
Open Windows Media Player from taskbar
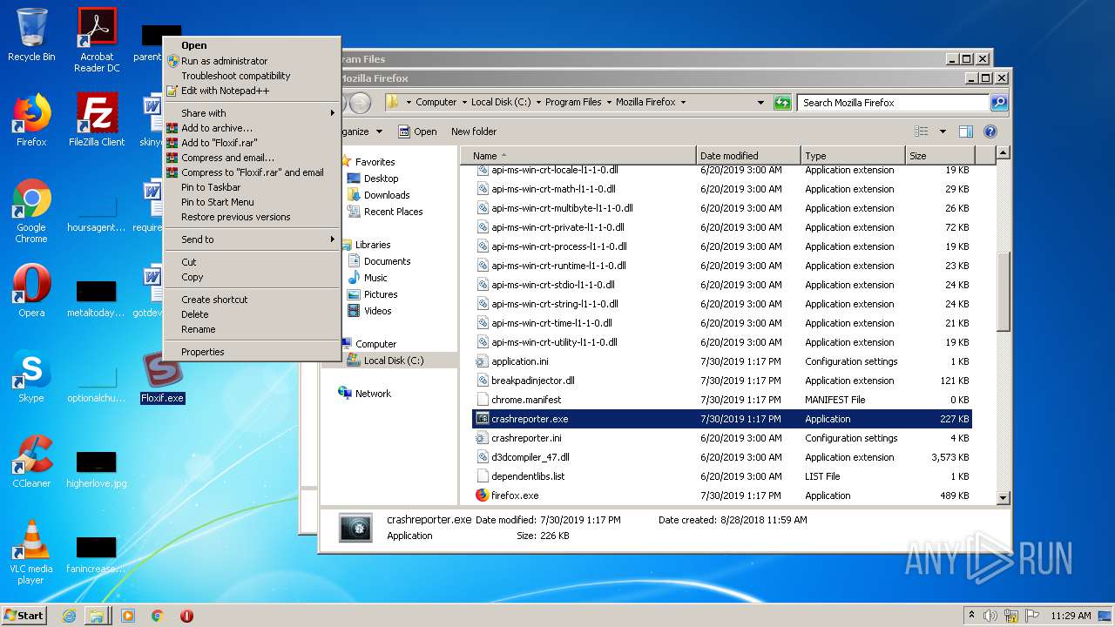pos(128,616)
